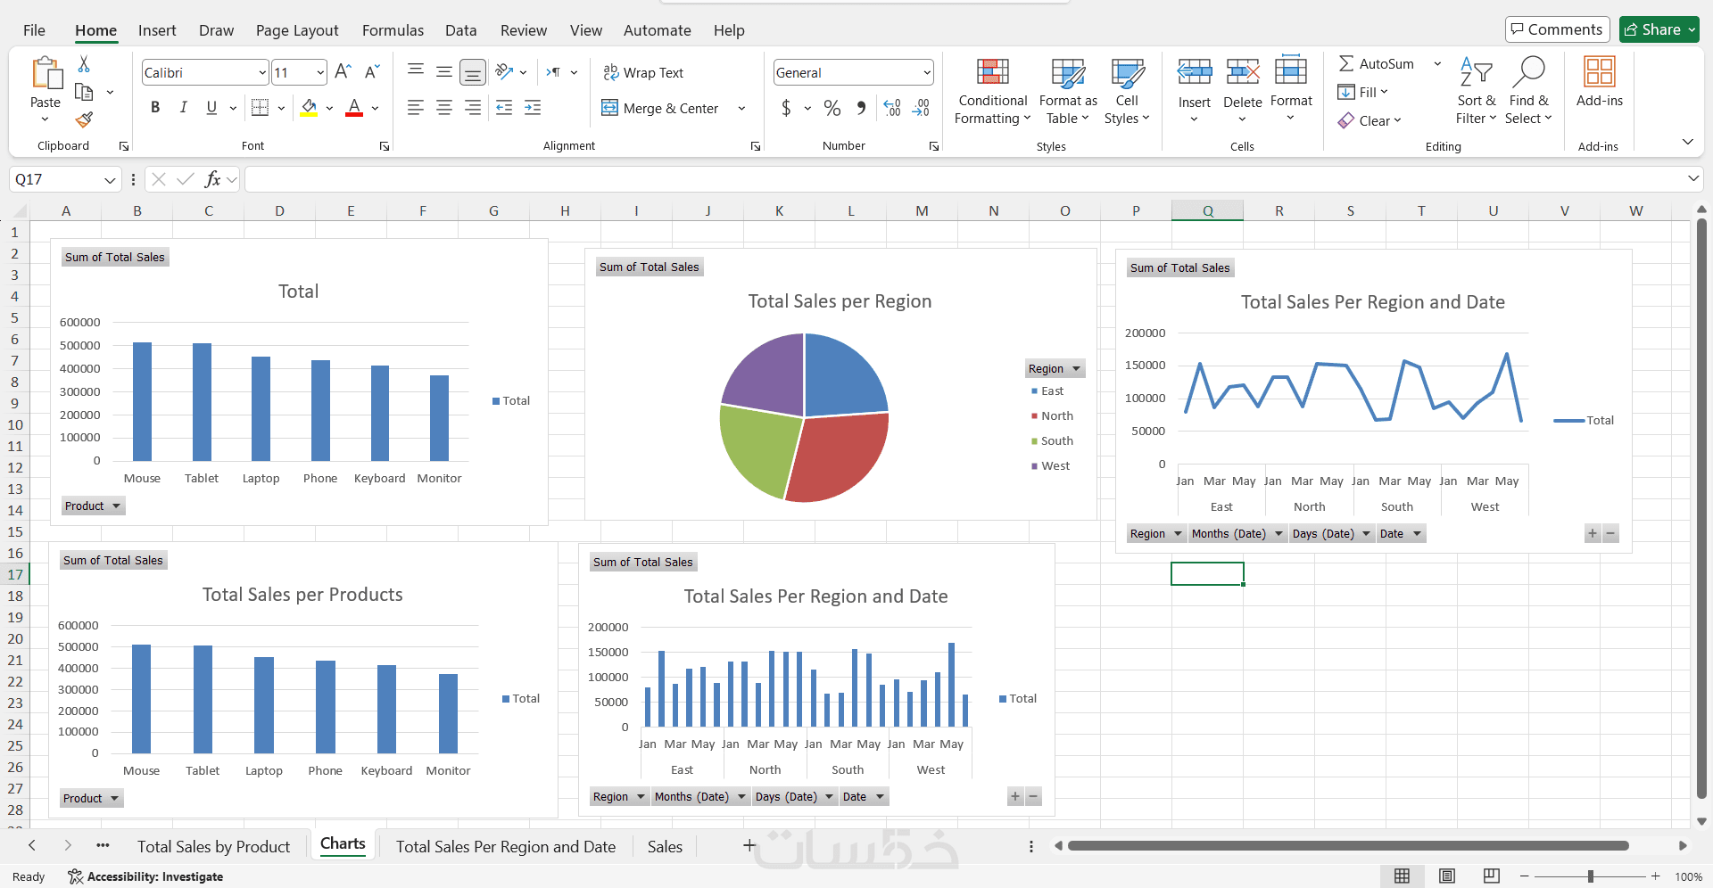Switch to Page Layout view in status bar
Screen dimensions: 1713x888
click(x=1447, y=876)
